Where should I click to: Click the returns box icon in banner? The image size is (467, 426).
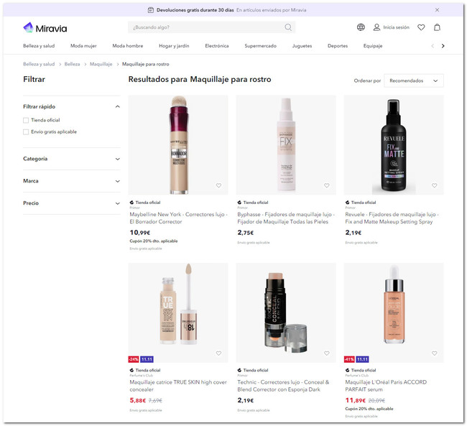click(x=151, y=10)
